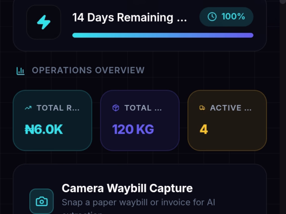Click the camera icon for waybill capture
The width and height of the screenshot is (286, 214).
coord(41,201)
